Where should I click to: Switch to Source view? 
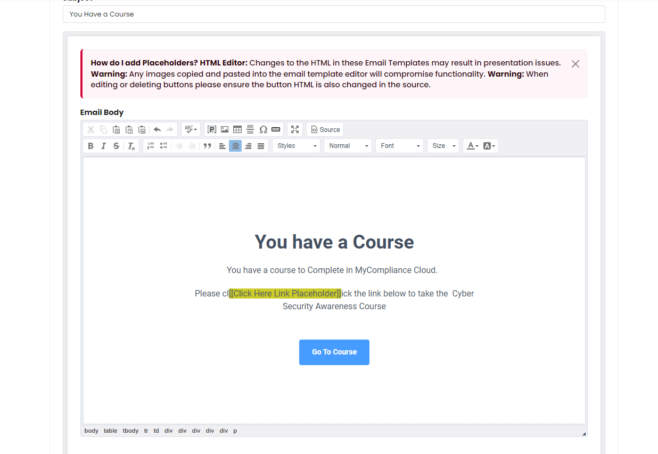[x=325, y=129]
